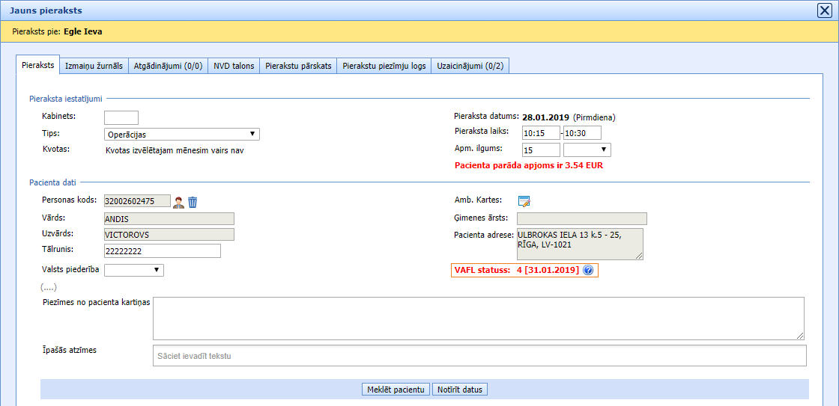Open the Amb. Kartes card icon
The image size is (839, 406).
click(x=524, y=200)
